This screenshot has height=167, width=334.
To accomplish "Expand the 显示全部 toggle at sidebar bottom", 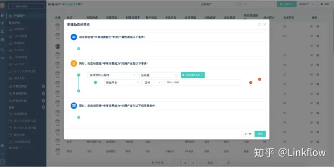I will (x=15, y=148).
